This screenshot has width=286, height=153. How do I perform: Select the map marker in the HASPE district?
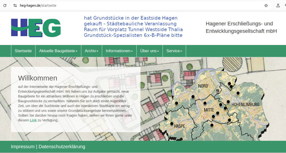[x=172, y=123]
